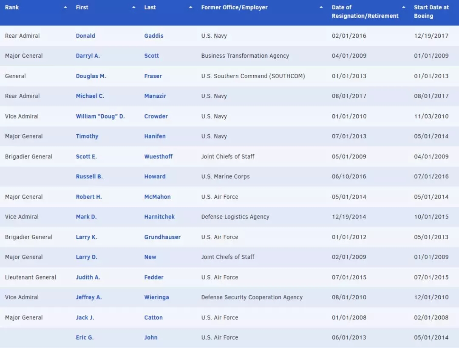
Task: Follow the Douglas M. link
Action: pyautogui.click(x=91, y=76)
